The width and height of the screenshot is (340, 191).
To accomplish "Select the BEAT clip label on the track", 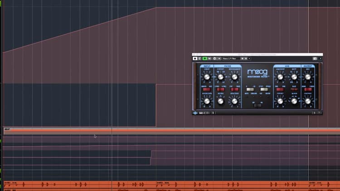I will pos(7,129).
